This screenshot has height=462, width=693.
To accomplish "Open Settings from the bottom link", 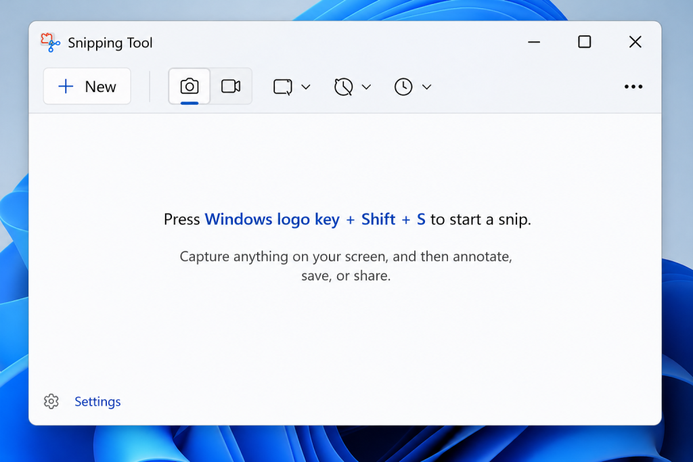I will [97, 401].
